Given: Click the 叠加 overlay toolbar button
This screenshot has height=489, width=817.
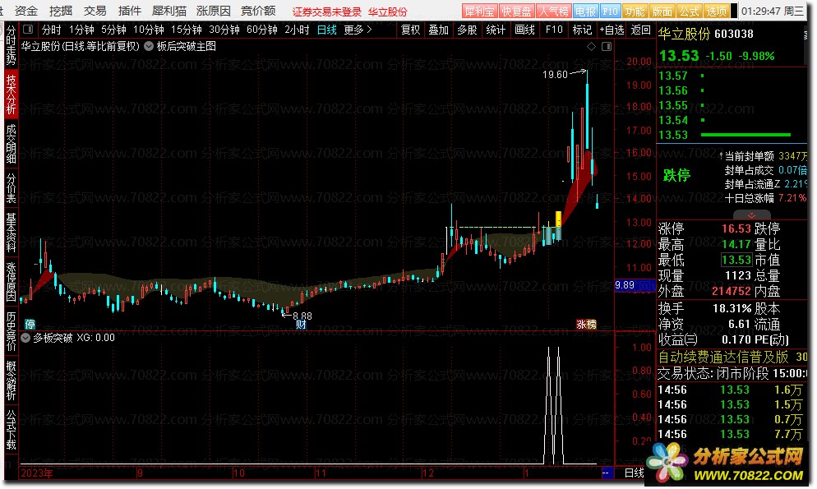Looking at the screenshot, I should 439,30.
